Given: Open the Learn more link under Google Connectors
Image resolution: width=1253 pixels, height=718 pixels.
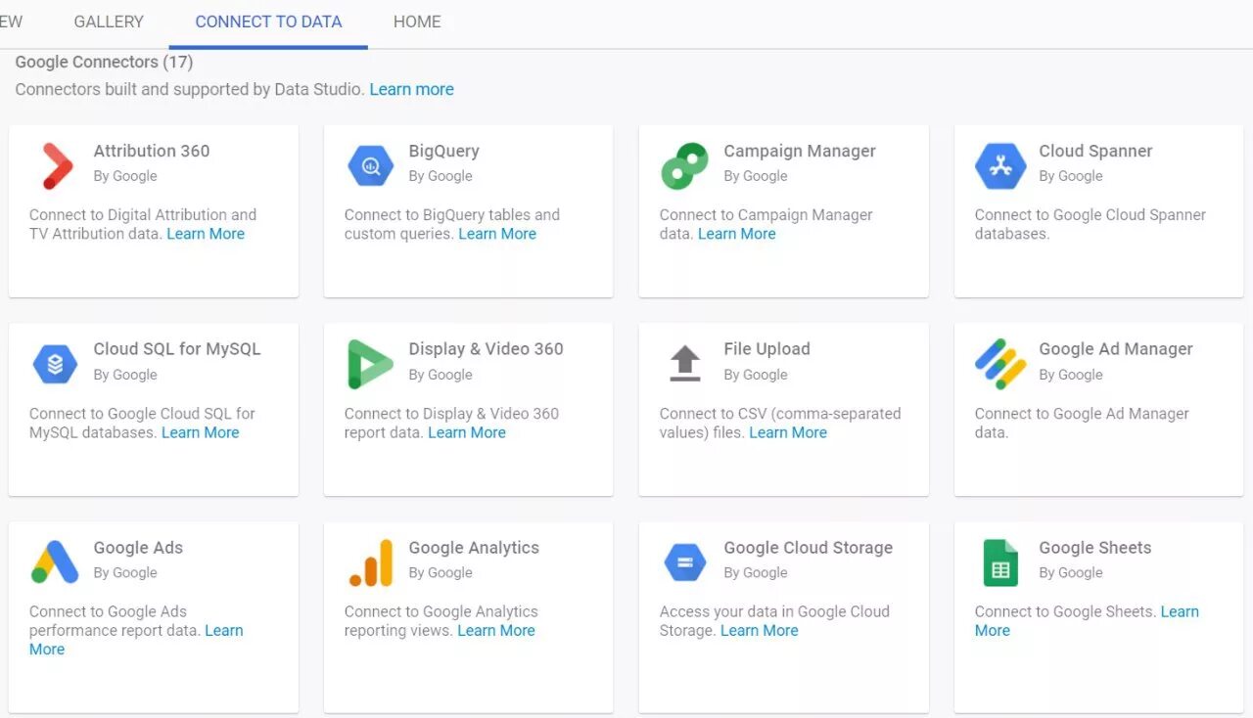Looking at the screenshot, I should [x=412, y=89].
